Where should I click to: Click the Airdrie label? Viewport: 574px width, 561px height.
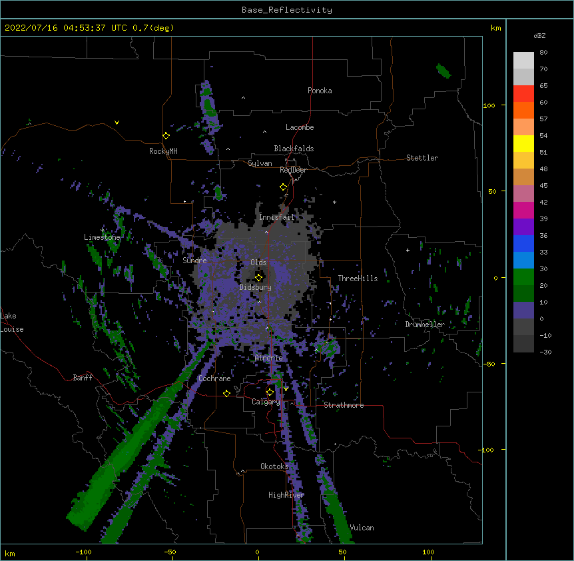click(x=269, y=358)
